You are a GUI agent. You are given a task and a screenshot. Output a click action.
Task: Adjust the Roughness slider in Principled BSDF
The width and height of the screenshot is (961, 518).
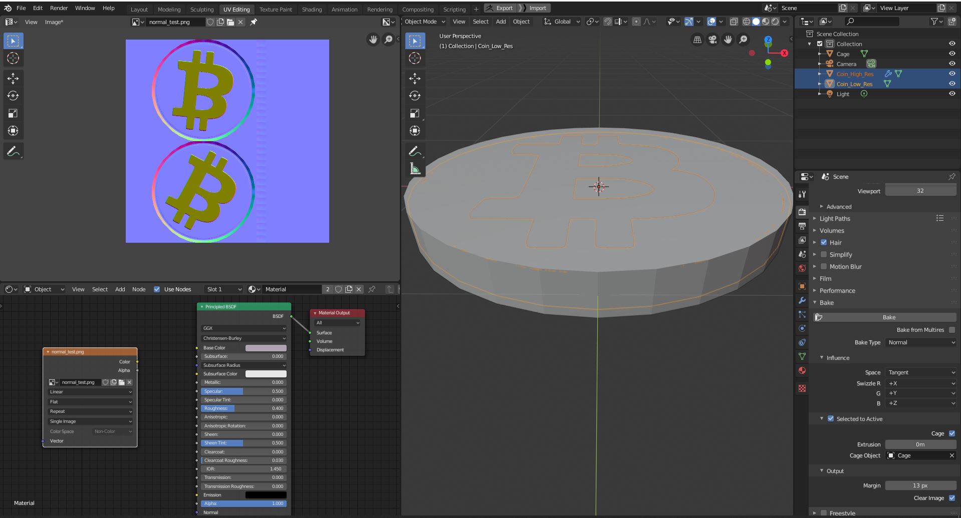244,408
